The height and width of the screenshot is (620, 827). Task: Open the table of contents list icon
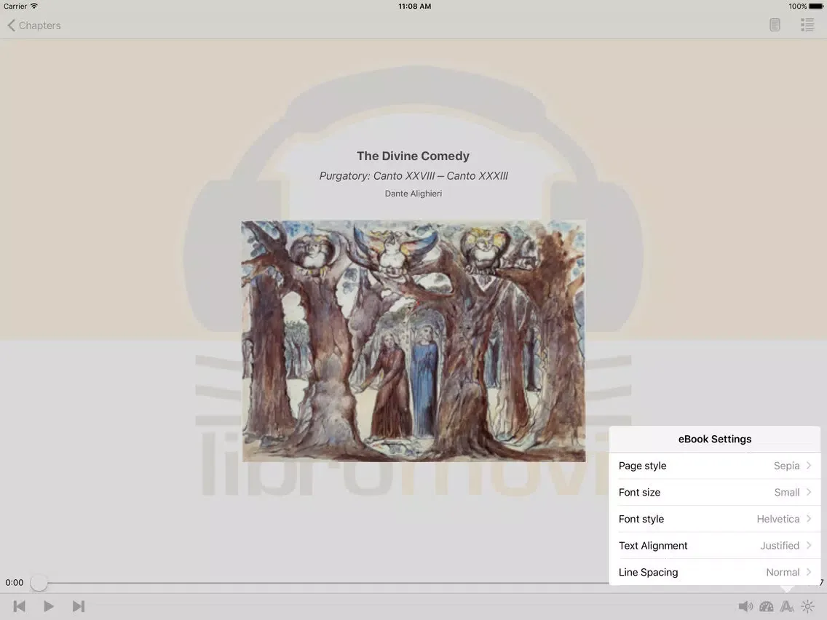807,25
